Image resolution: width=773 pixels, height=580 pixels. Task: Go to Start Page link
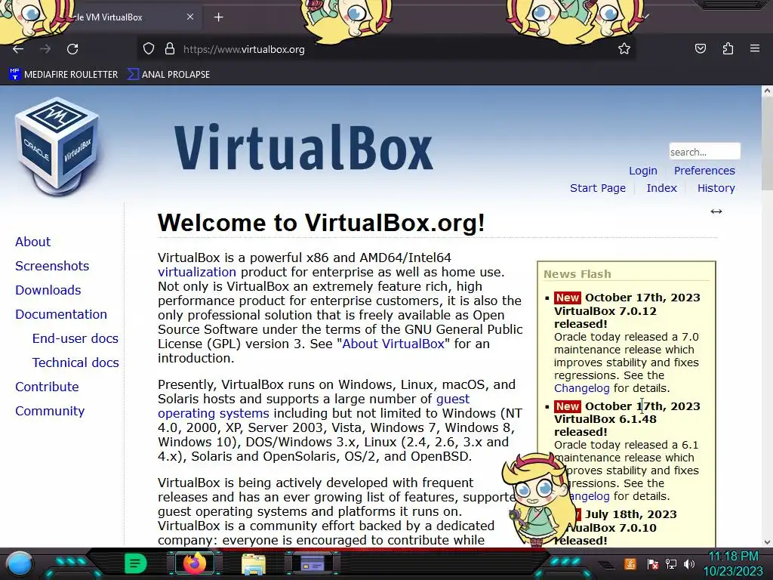(598, 188)
